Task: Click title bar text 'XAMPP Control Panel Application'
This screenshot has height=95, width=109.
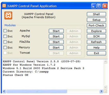Action: pyautogui.click(x=32, y=6)
